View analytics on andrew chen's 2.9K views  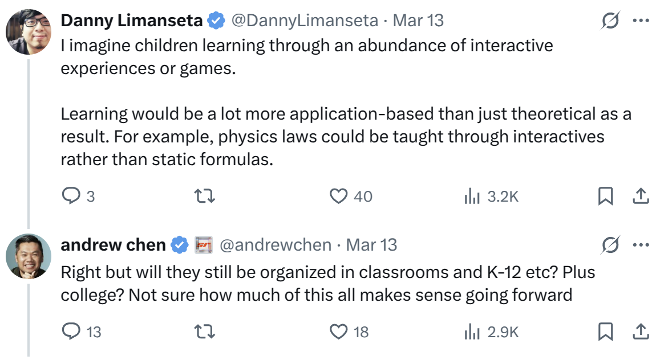coord(472,331)
